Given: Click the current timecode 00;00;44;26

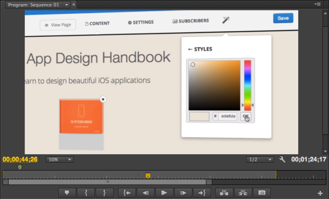Looking at the screenshot, I should (x=20, y=160).
